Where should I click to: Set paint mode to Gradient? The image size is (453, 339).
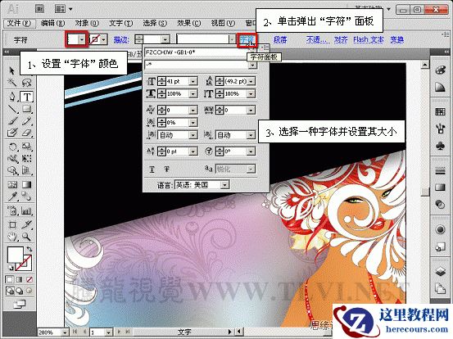(x=19, y=279)
